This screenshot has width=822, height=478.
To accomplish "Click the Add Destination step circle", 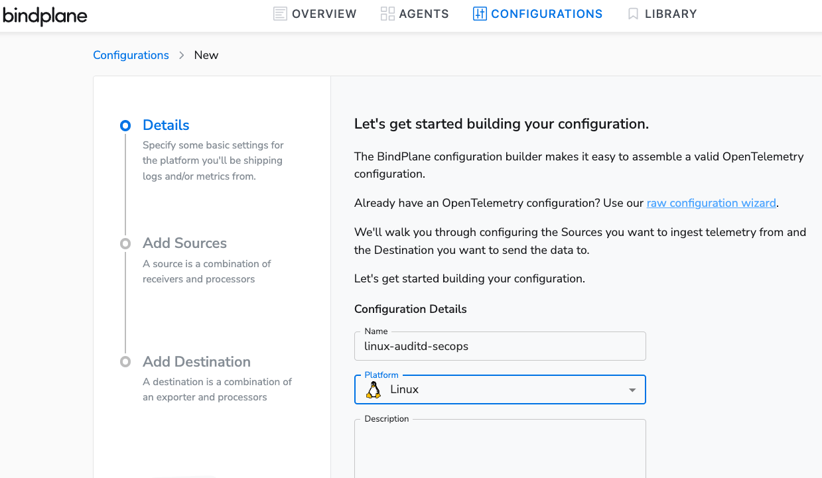I will tap(125, 362).
